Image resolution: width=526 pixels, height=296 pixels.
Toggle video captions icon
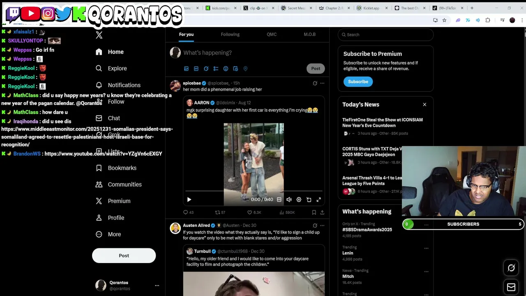point(279,199)
